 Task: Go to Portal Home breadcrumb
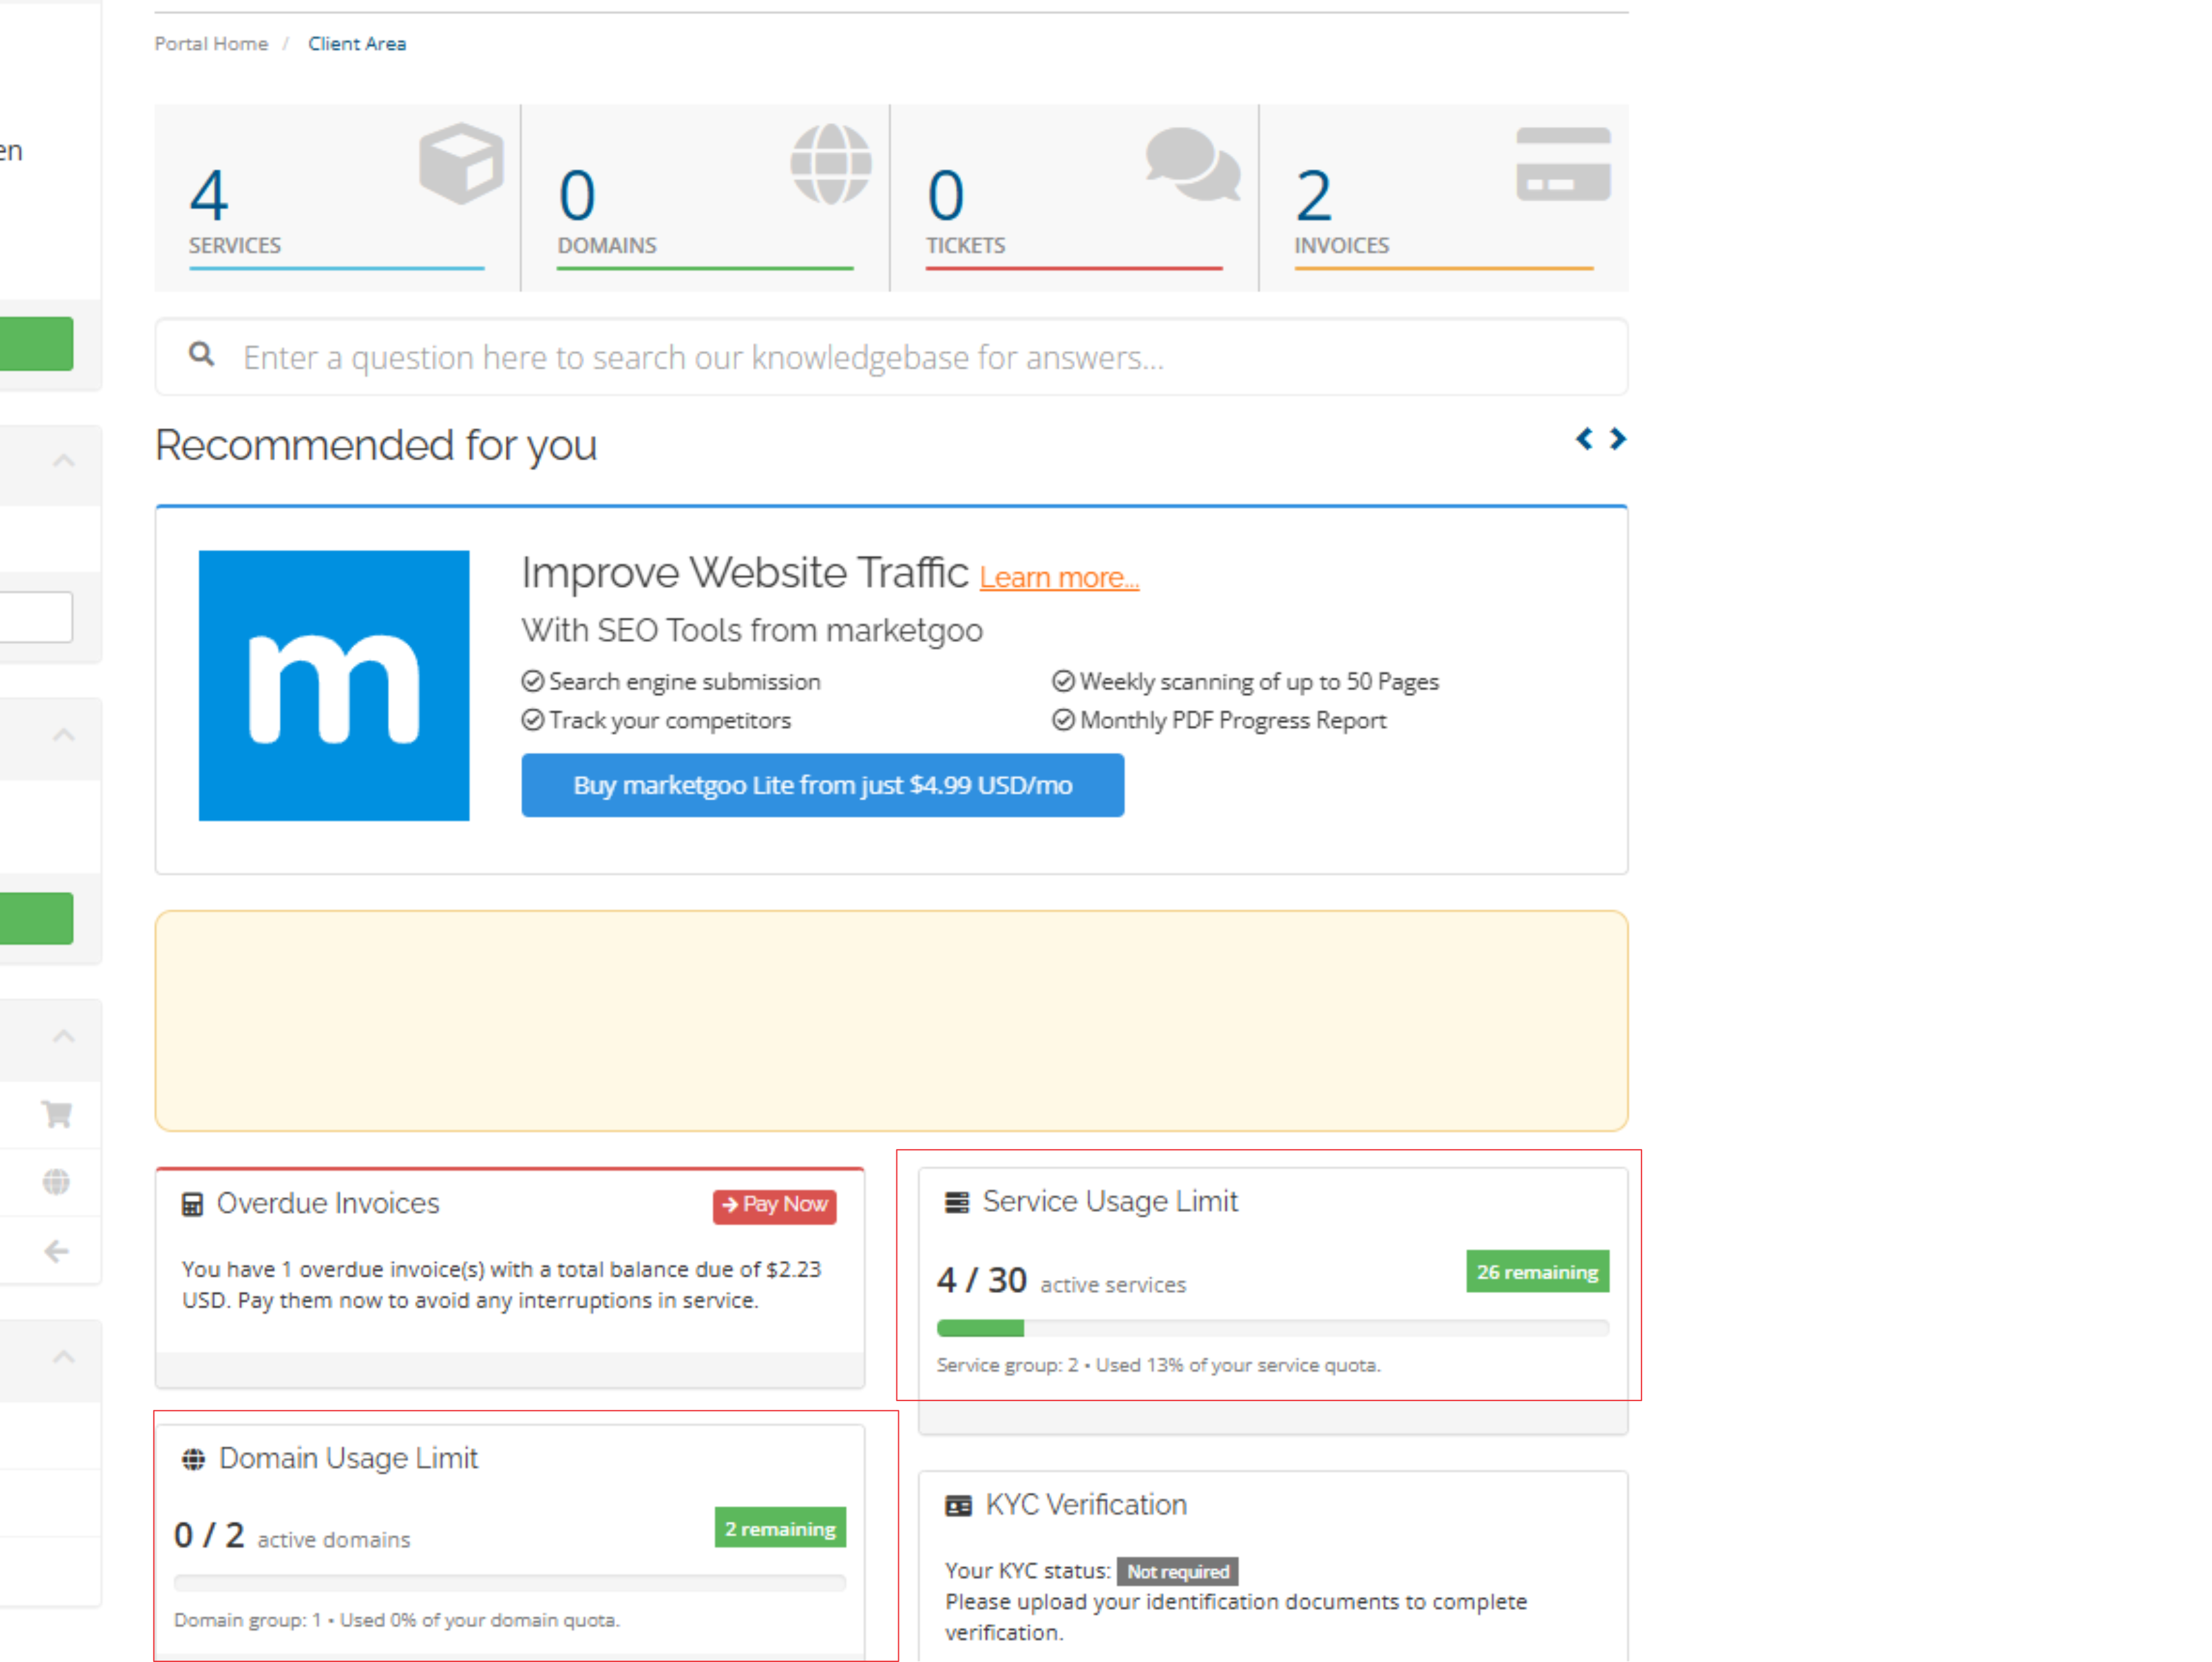pyautogui.click(x=211, y=44)
